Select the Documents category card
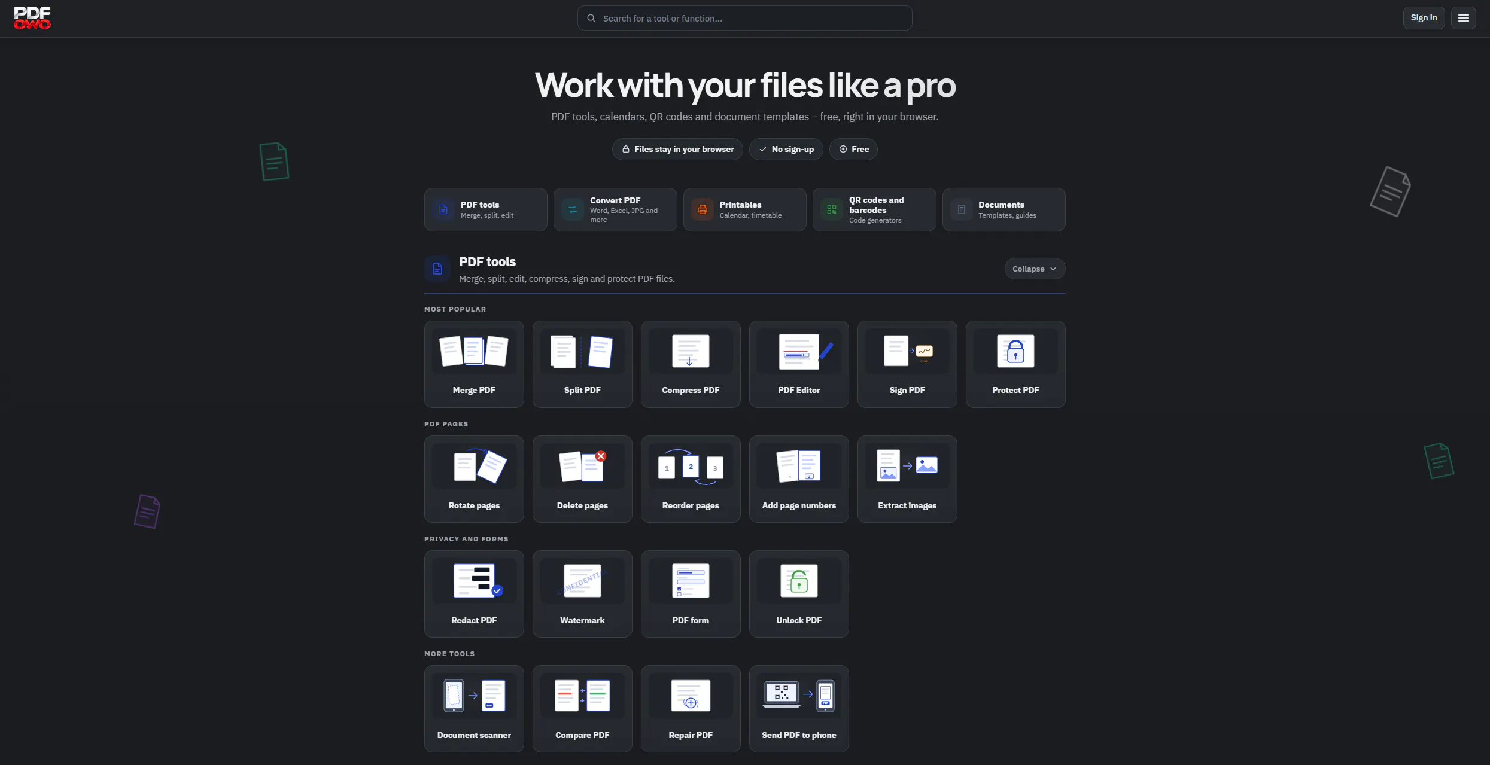 point(1004,209)
